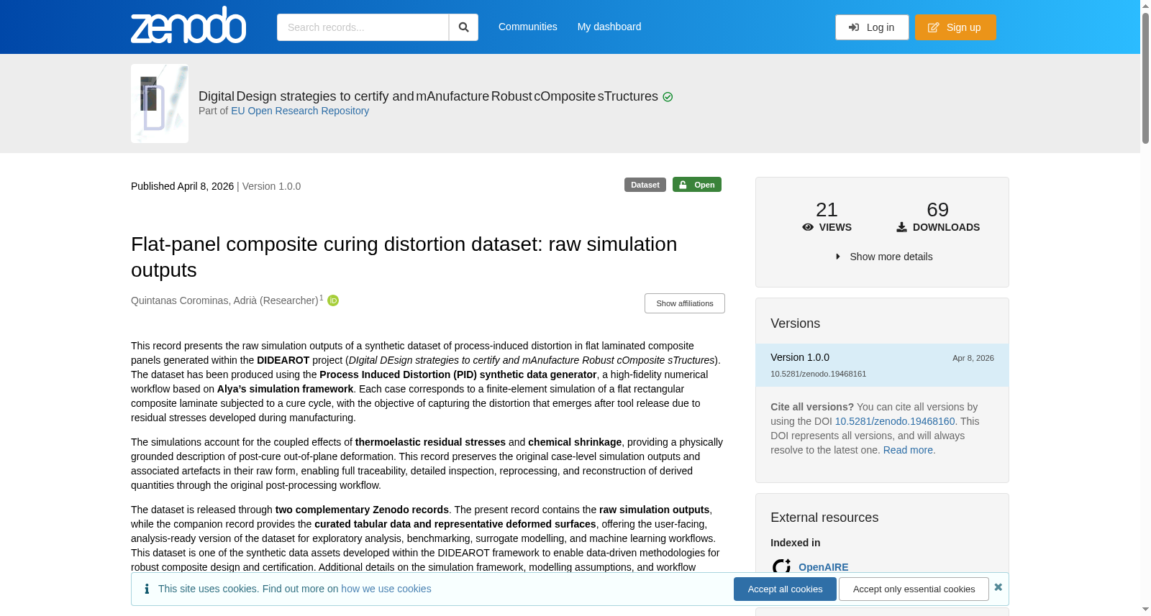Click the OpenAIRE logo icon

click(781, 567)
